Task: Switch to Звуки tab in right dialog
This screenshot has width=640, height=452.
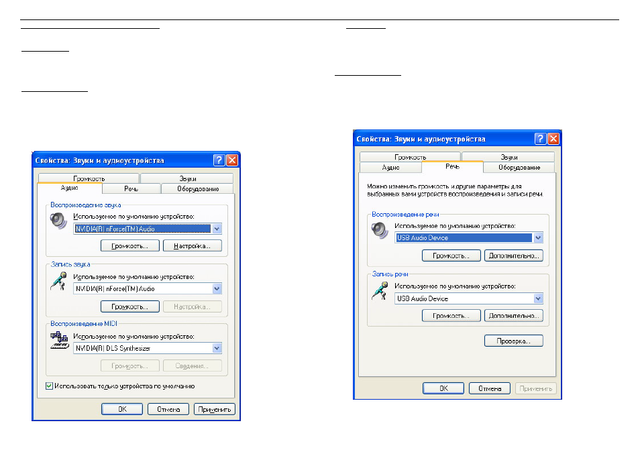Action: [x=509, y=157]
